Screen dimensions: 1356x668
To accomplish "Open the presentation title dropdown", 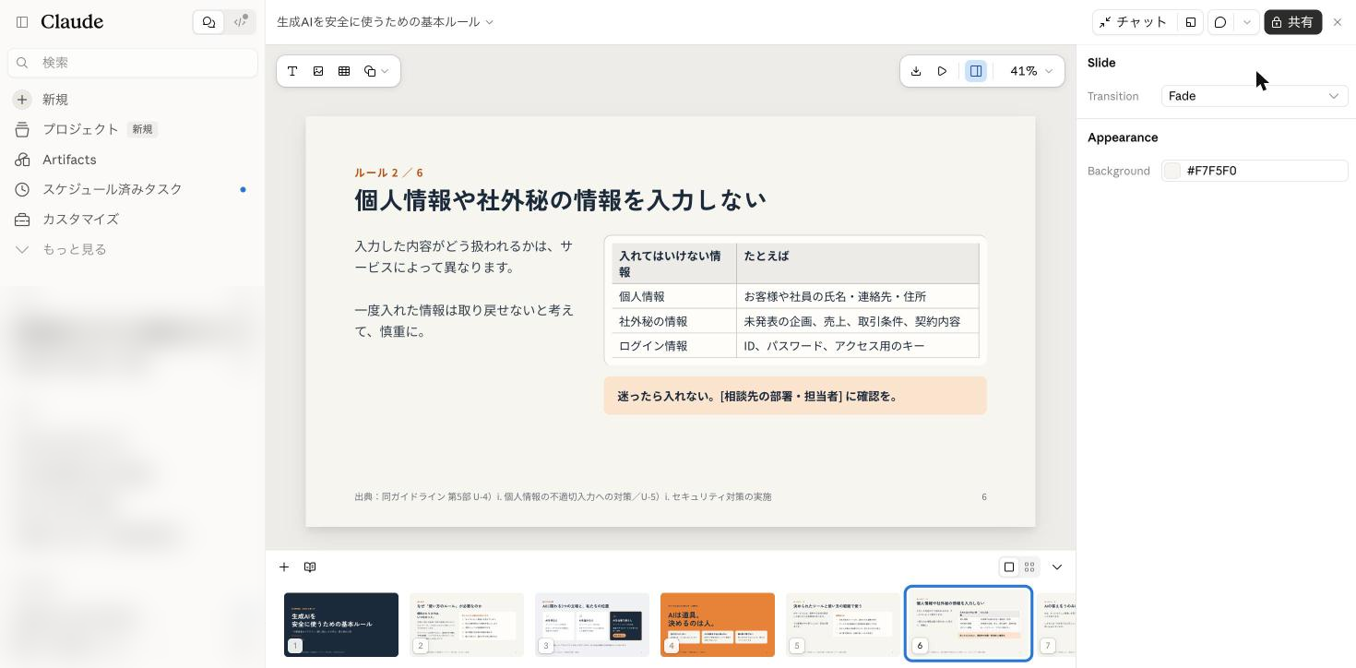I will click(x=386, y=22).
